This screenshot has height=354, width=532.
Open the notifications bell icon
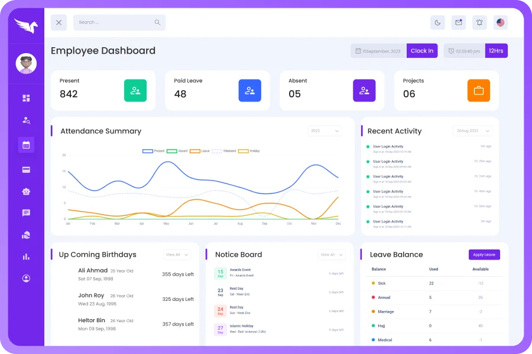479,22
